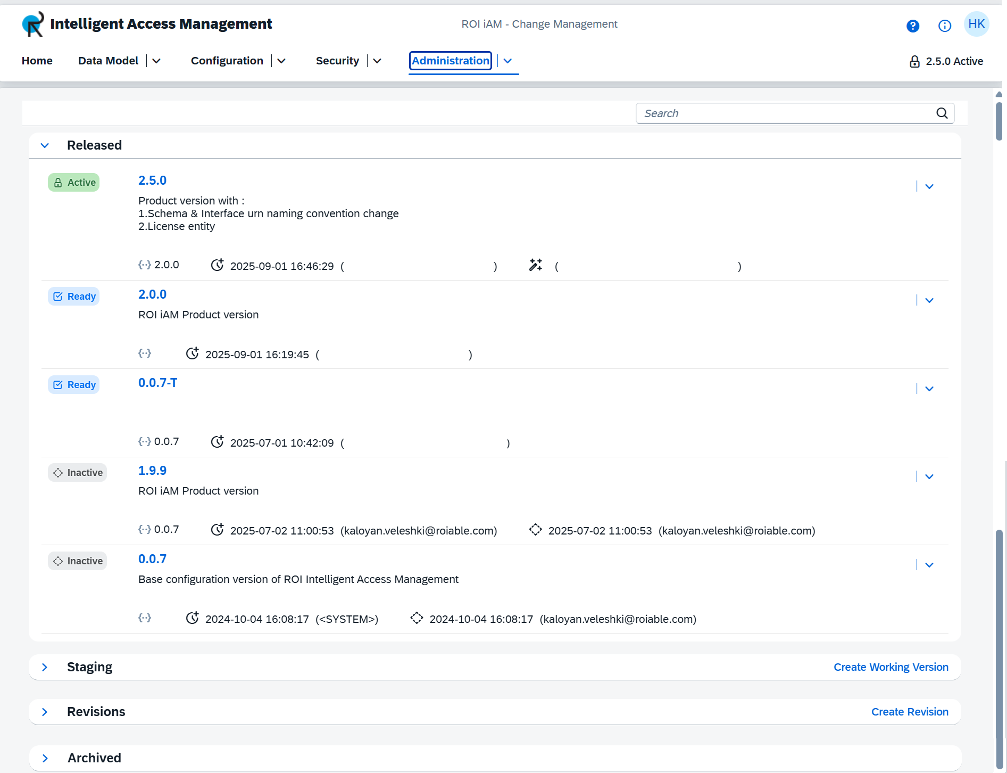The image size is (1007, 773).
Task: Click Create Working Version link
Action: tap(891, 667)
